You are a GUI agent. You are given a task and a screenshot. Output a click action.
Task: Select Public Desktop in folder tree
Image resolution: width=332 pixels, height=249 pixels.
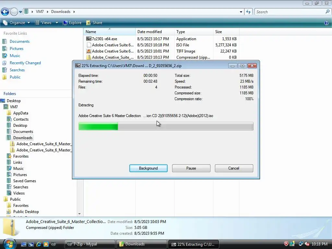point(26,211)
